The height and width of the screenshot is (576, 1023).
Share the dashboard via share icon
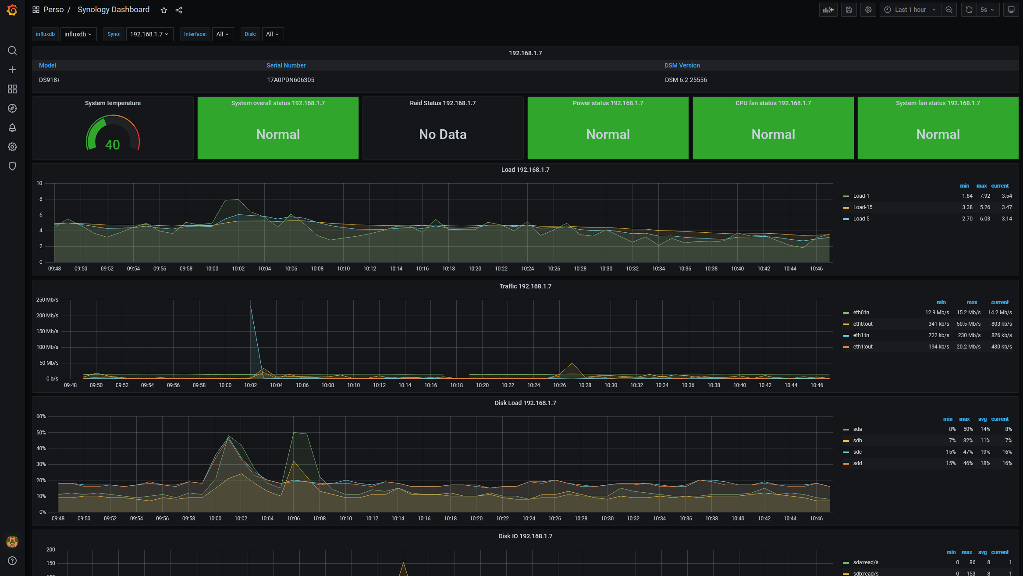[x=179, y=10]
